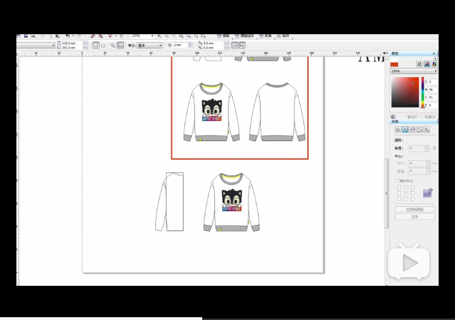
Task: Select the Position transform icon
Action: (398, 130)
